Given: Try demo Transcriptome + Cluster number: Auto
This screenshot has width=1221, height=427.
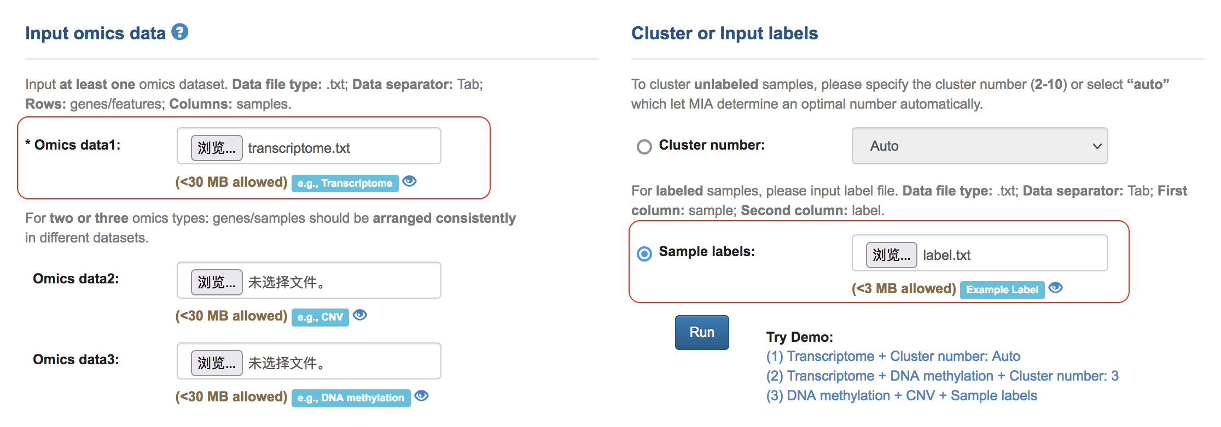Looking at the screenshot, I should pyautogui.click(x=893, y=356).
